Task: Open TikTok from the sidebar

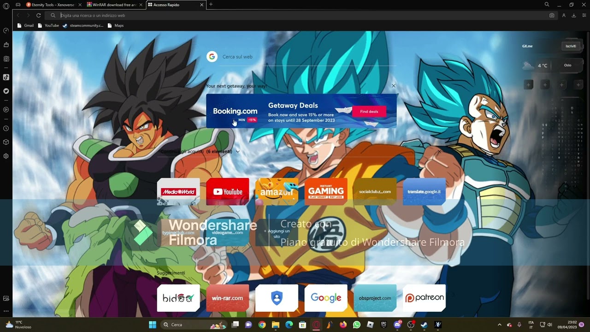Action: [x=6, y=77]
